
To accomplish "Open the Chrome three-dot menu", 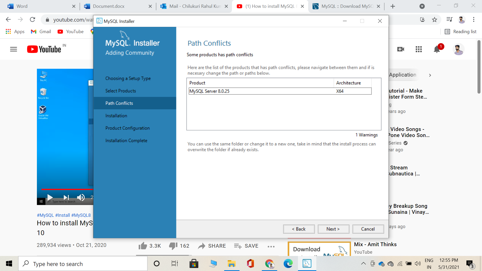I will 474,20.
